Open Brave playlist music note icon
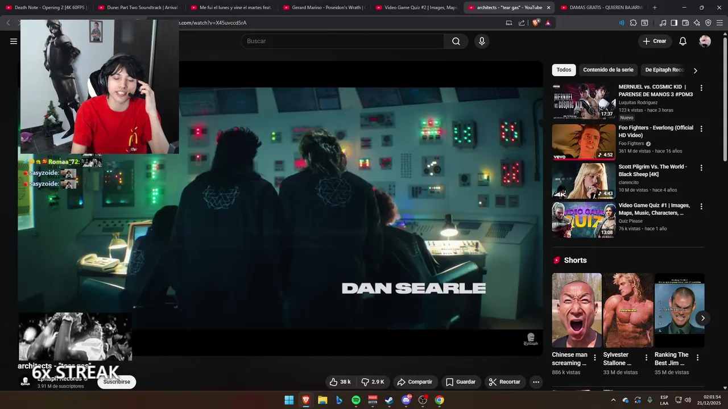 coord(663,23)
